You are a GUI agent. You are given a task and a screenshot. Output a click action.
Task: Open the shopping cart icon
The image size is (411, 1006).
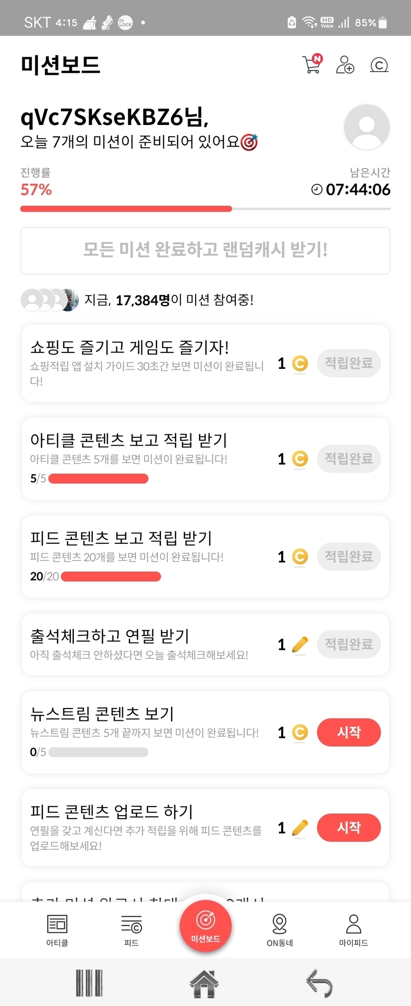[x=312, y=64]
